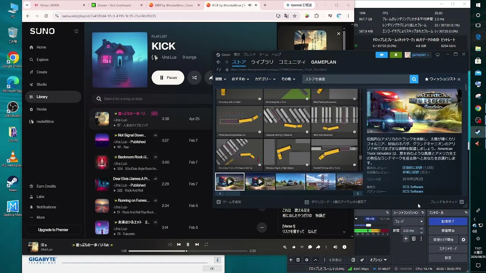Delete the scene transition in OBS

(x=414, y=239)
